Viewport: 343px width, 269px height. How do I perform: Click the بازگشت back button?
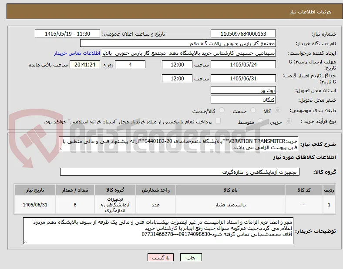[161, 257]
